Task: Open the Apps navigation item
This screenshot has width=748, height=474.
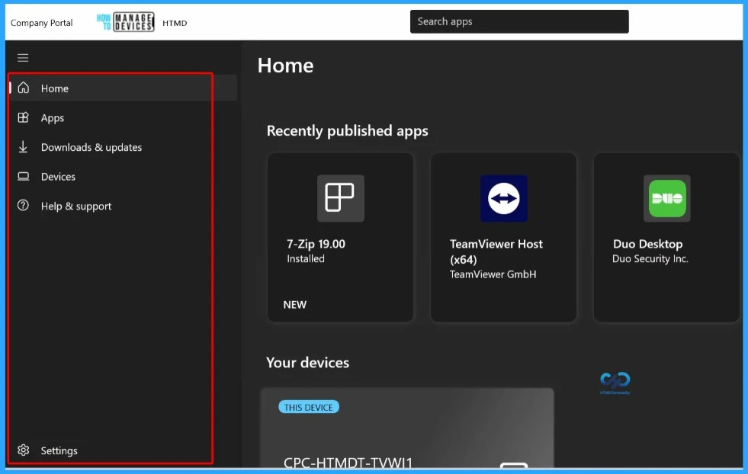Action: pyautogui.click(x=123, y=117)
